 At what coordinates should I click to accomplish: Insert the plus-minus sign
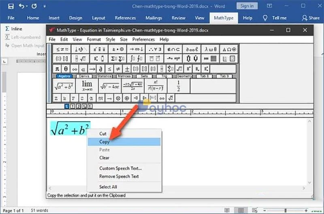(127, 69)
